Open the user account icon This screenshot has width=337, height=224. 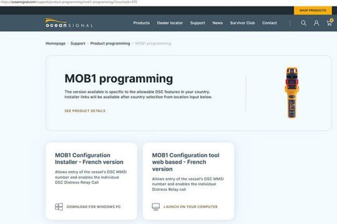click(x=316, y=23)
